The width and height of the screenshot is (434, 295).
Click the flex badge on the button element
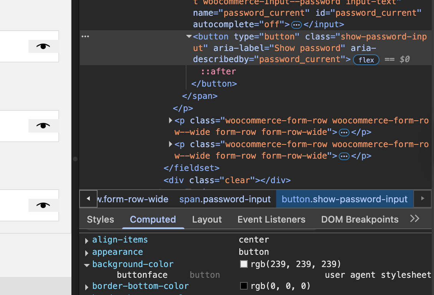[x=366, y=60]
